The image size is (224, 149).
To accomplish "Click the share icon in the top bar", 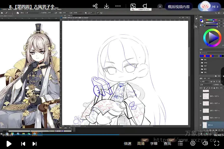I will [x=95, y=6].
